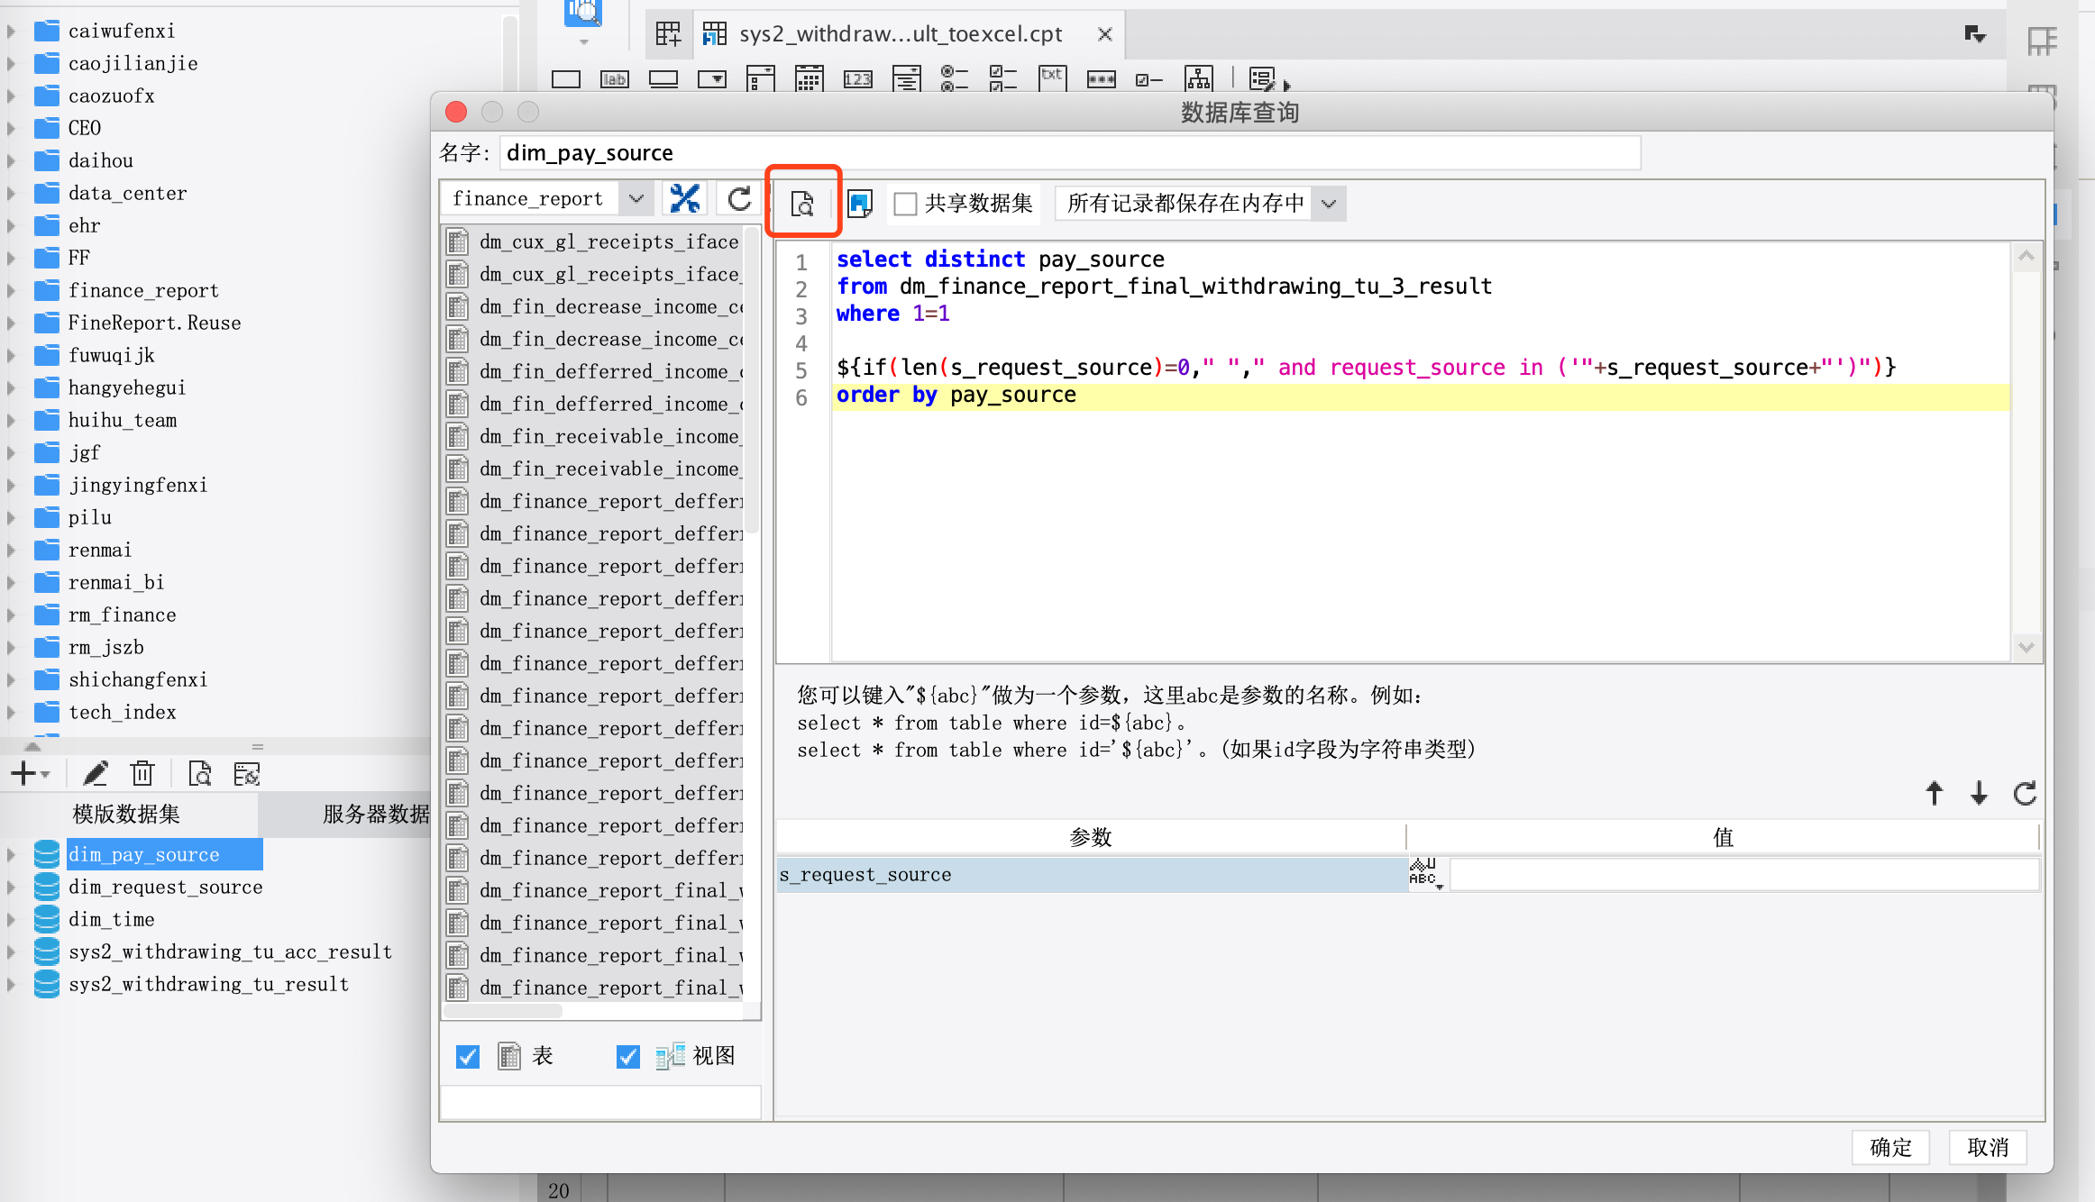Open the finance_report connection dropdown
The width and height of the screenshot is (2095, 1202).
[x=636, y=199]
